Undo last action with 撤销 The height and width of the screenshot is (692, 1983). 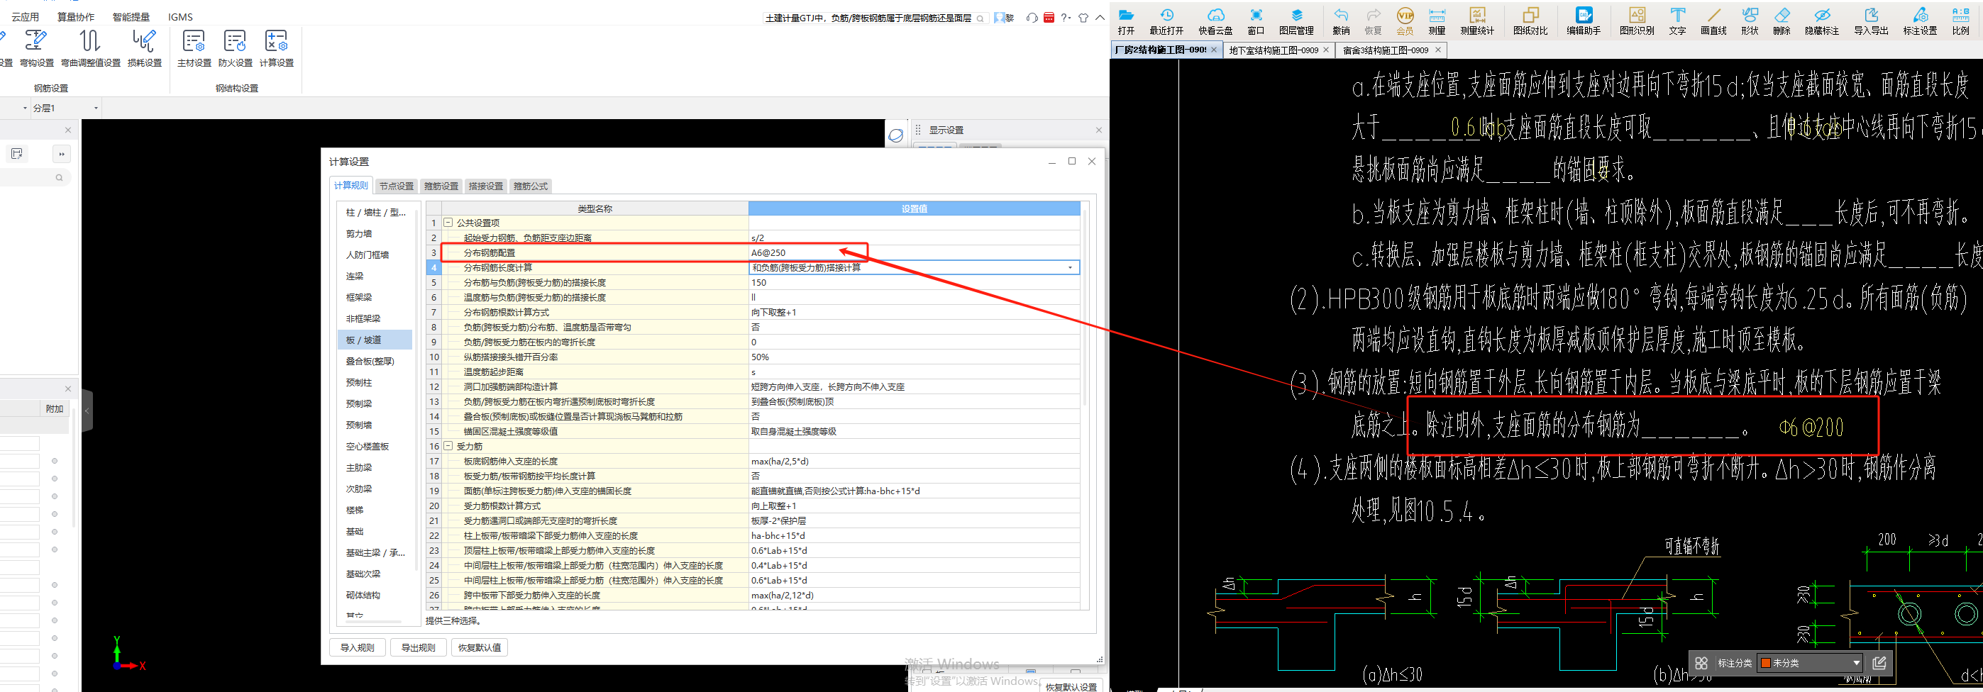(x=1341, y=21)
